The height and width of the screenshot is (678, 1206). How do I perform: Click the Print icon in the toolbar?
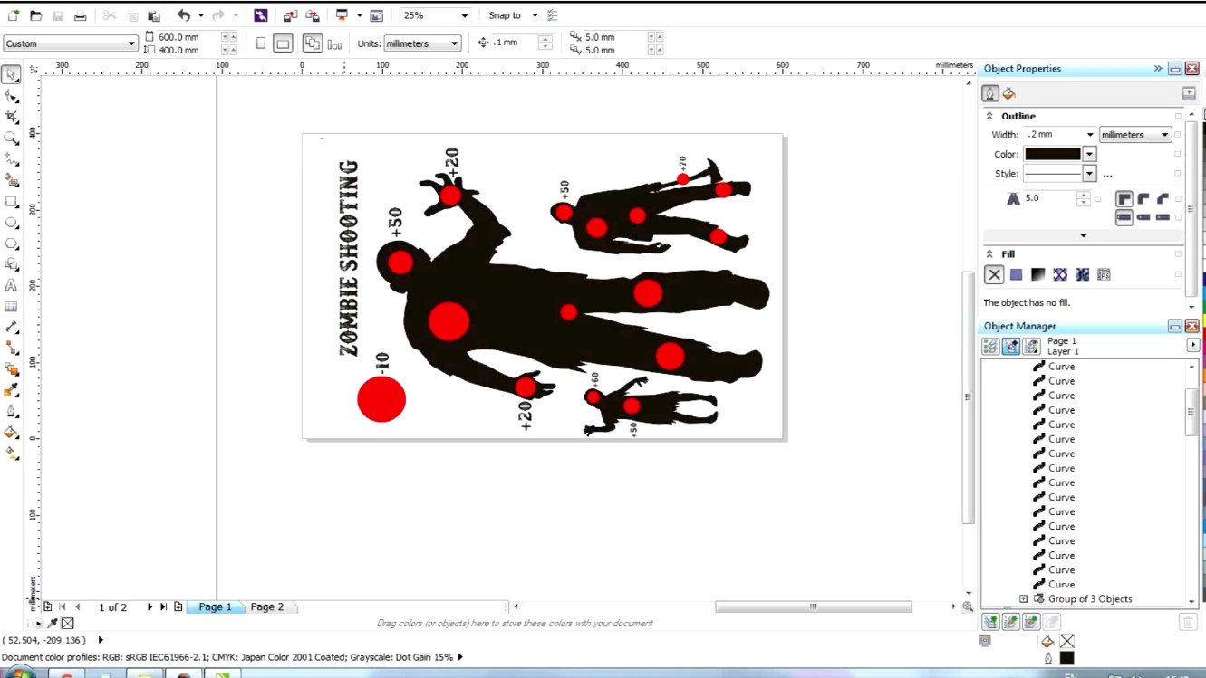click(x=81, y=15)
